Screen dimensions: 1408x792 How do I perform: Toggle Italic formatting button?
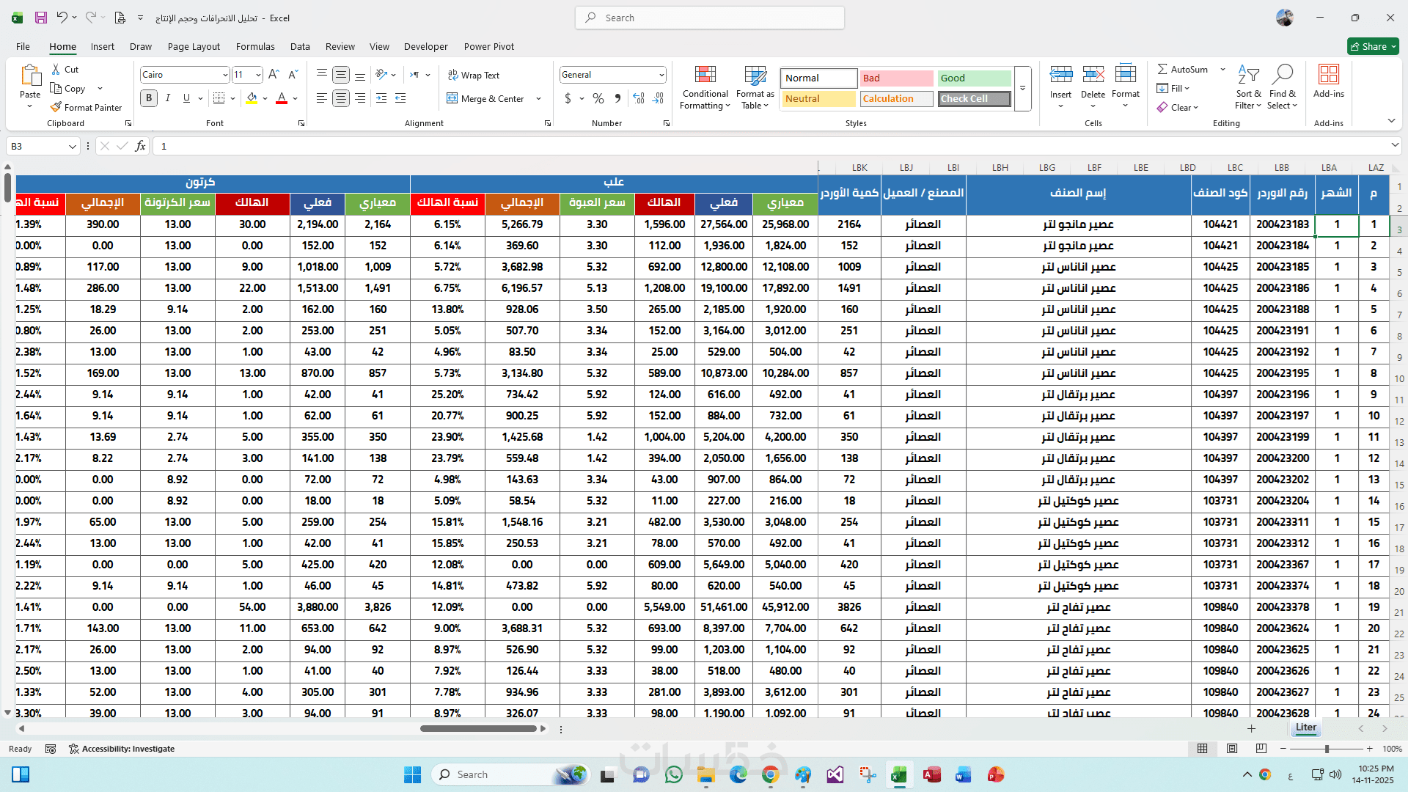pyautogui.click(x=168, y=98)
